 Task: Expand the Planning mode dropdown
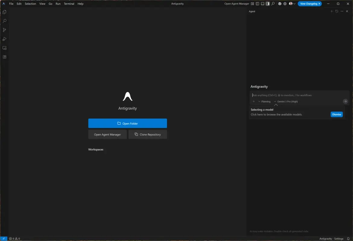click(x=264, y=101)
